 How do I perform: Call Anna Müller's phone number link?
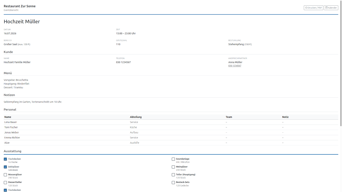click(235, 66)
